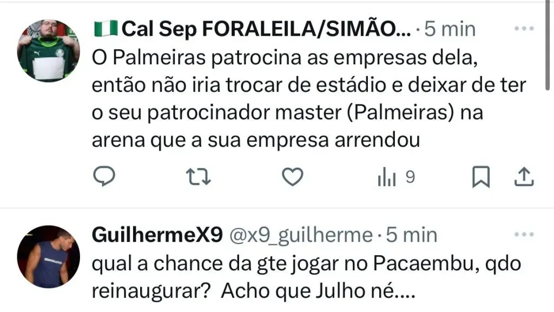Click the vertical scrollbar on right edge
The height and width of the screenshot is (312, 554).
pyautogui.click(x=548, y=45)
